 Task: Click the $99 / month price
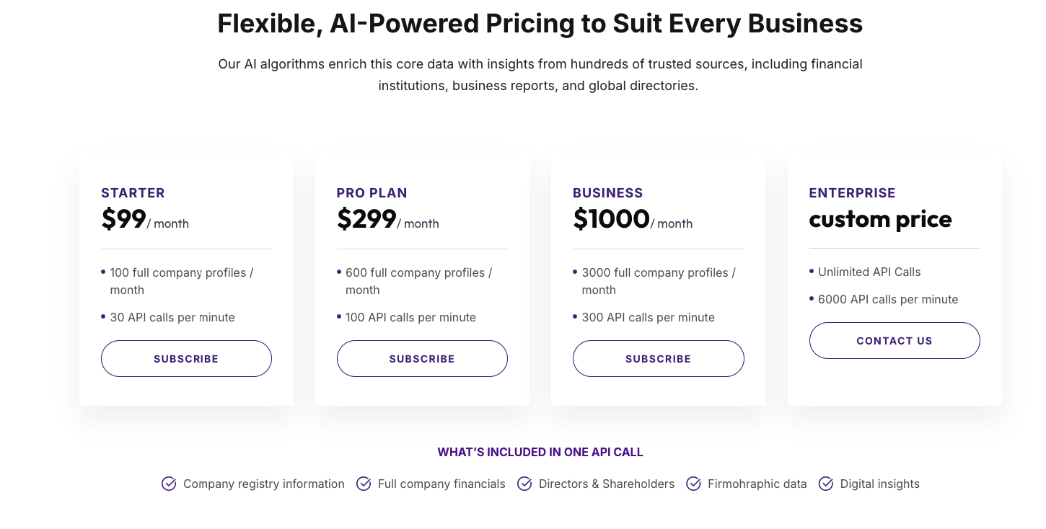click(x=145, y=219)
